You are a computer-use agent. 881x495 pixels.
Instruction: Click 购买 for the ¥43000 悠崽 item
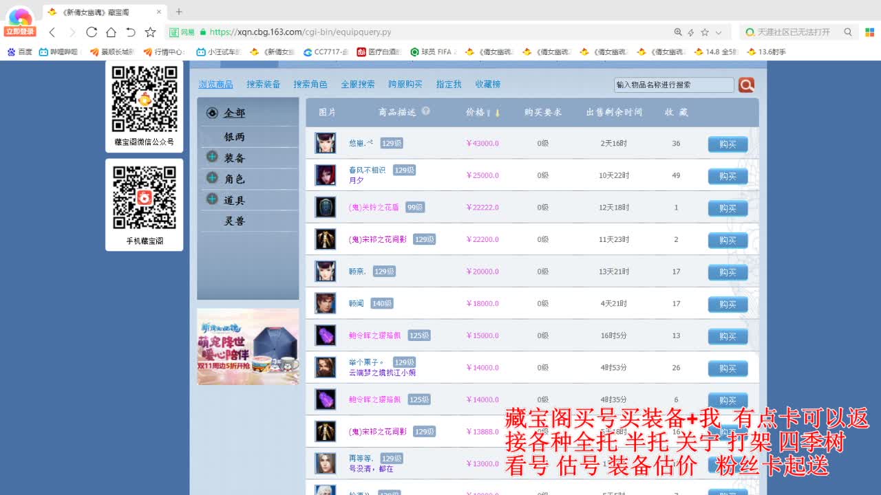pyautogui.click(x=727, y=144)
